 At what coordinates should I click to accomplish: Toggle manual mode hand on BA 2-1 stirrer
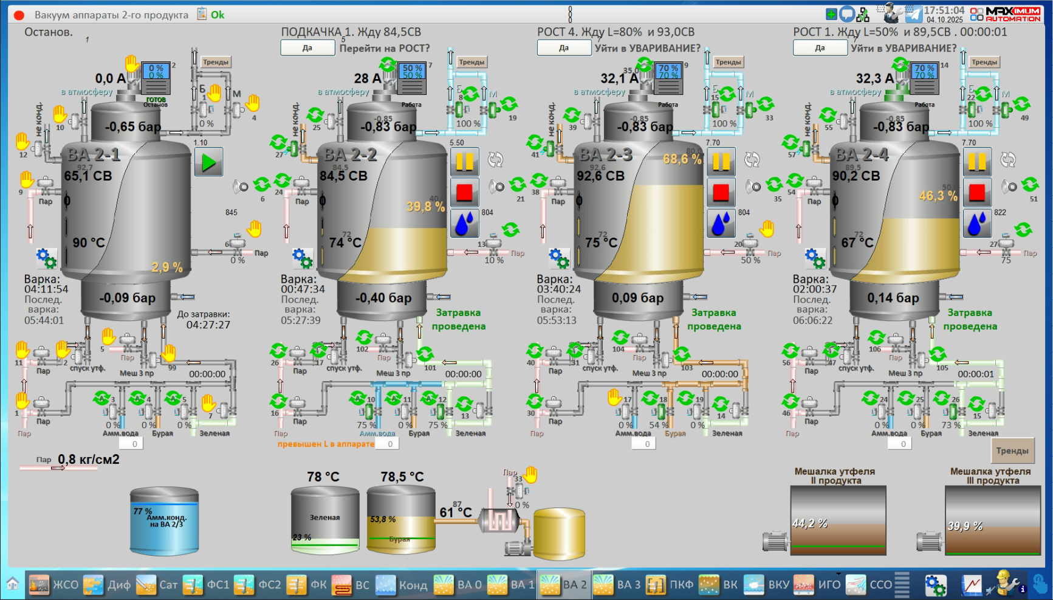[x=132, y=63]
